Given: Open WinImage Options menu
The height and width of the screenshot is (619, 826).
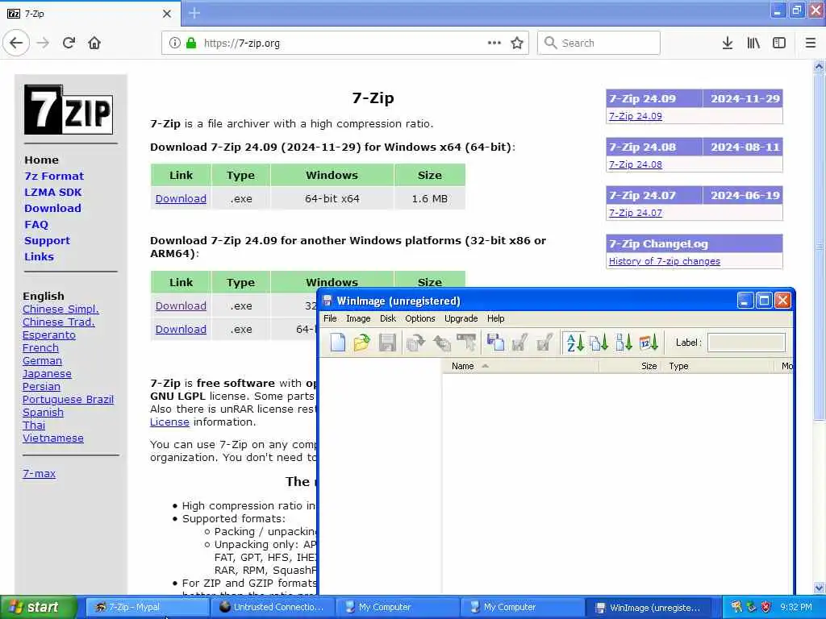Looking at the screenshot, I should pyautogui.click(x=419, y=318).
